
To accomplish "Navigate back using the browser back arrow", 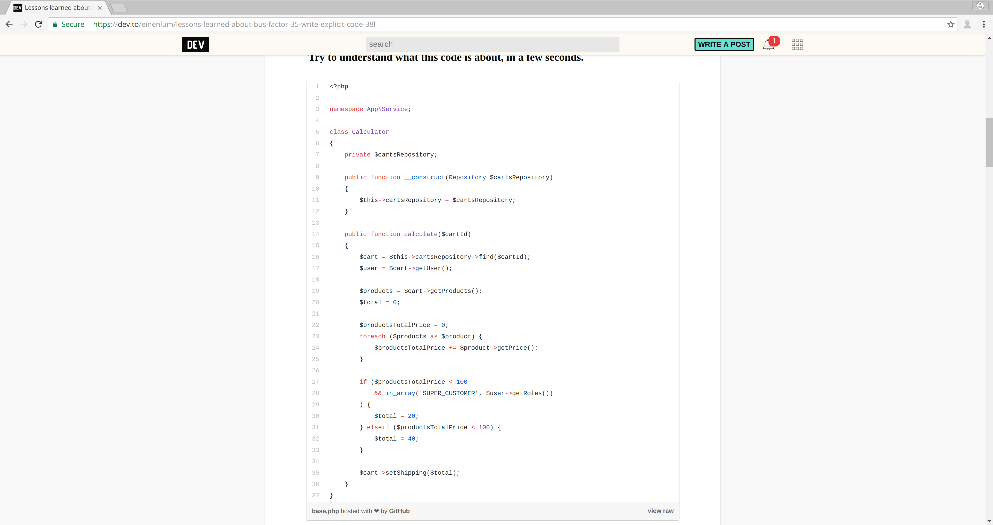I will coord(9,24).
